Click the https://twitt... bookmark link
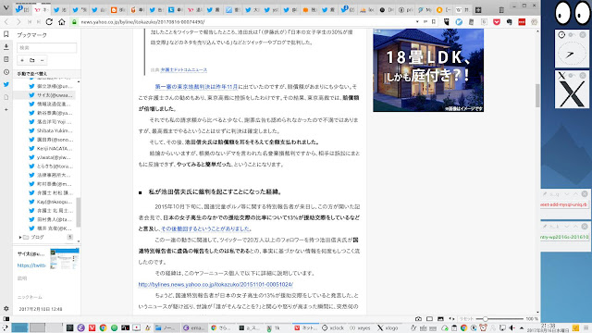Viewport: 592px width, 333px height. (x=31, y=265)
